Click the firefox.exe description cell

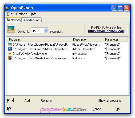(x=79, y=58)
